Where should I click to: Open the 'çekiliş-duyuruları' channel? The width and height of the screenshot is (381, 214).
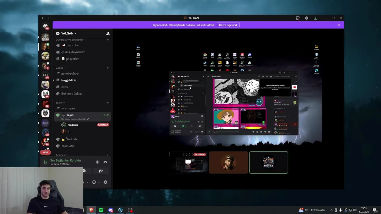point(82,52)
